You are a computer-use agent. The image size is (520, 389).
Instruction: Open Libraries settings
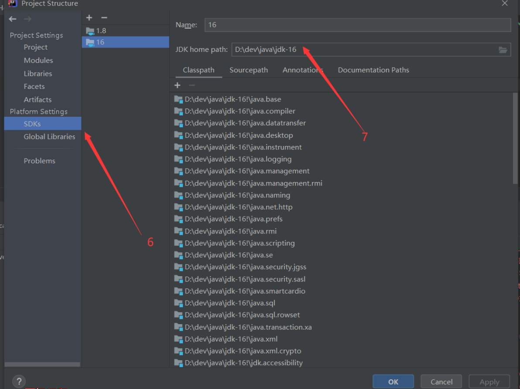pos(38,74)
